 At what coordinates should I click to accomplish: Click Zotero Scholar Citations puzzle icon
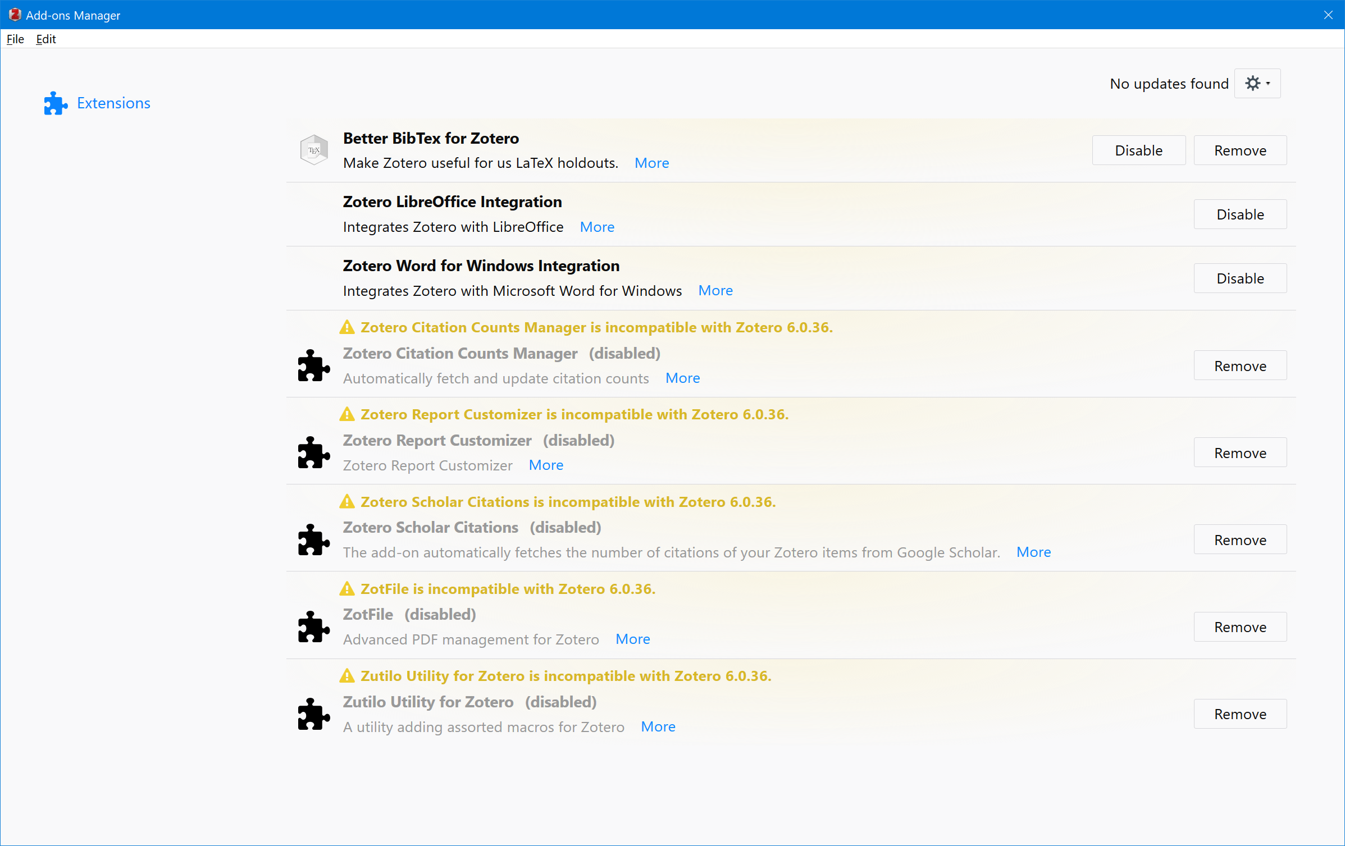(x=314, y=540)
